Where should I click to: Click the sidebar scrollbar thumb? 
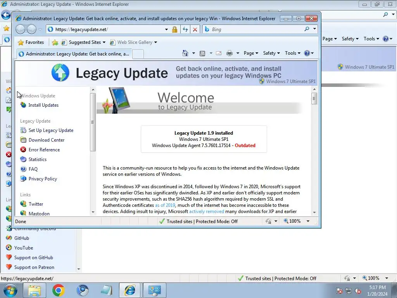(x=93, y=122)
